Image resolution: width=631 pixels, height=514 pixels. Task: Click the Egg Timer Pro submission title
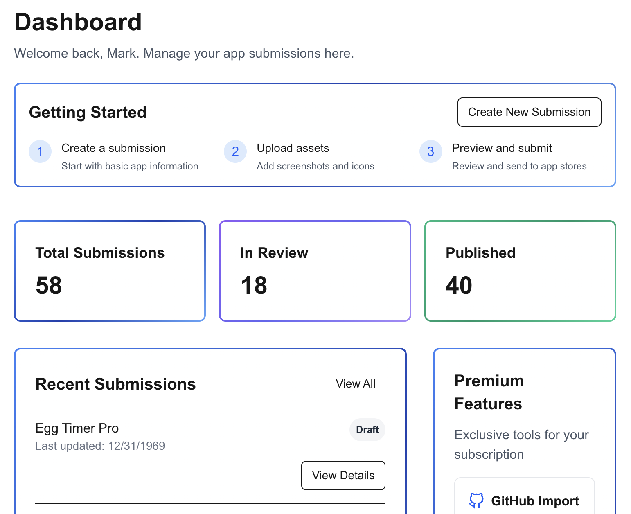(x=77, y=428)
